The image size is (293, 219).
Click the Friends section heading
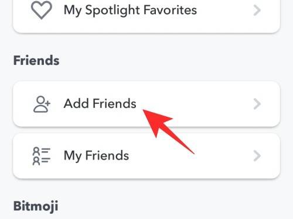tap(36, 60)
